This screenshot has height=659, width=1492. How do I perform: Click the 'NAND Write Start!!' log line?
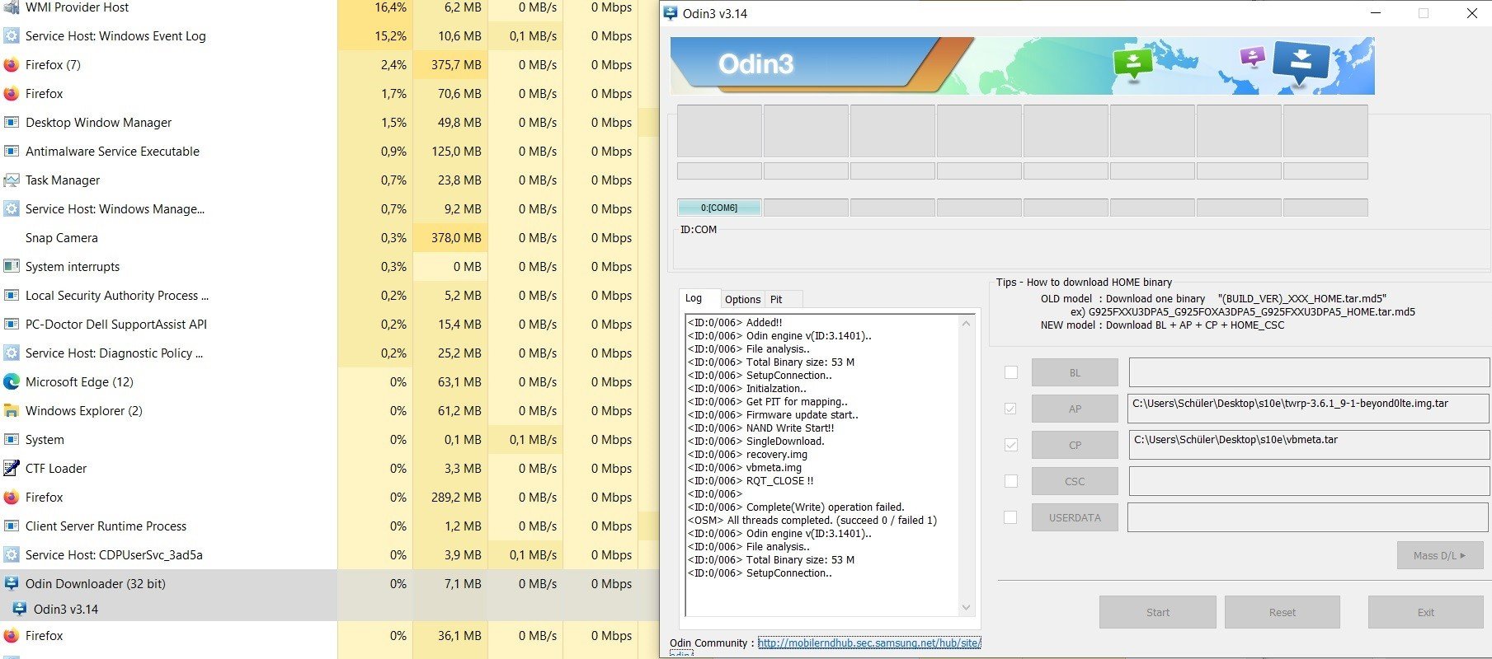[x=760, y=428]
